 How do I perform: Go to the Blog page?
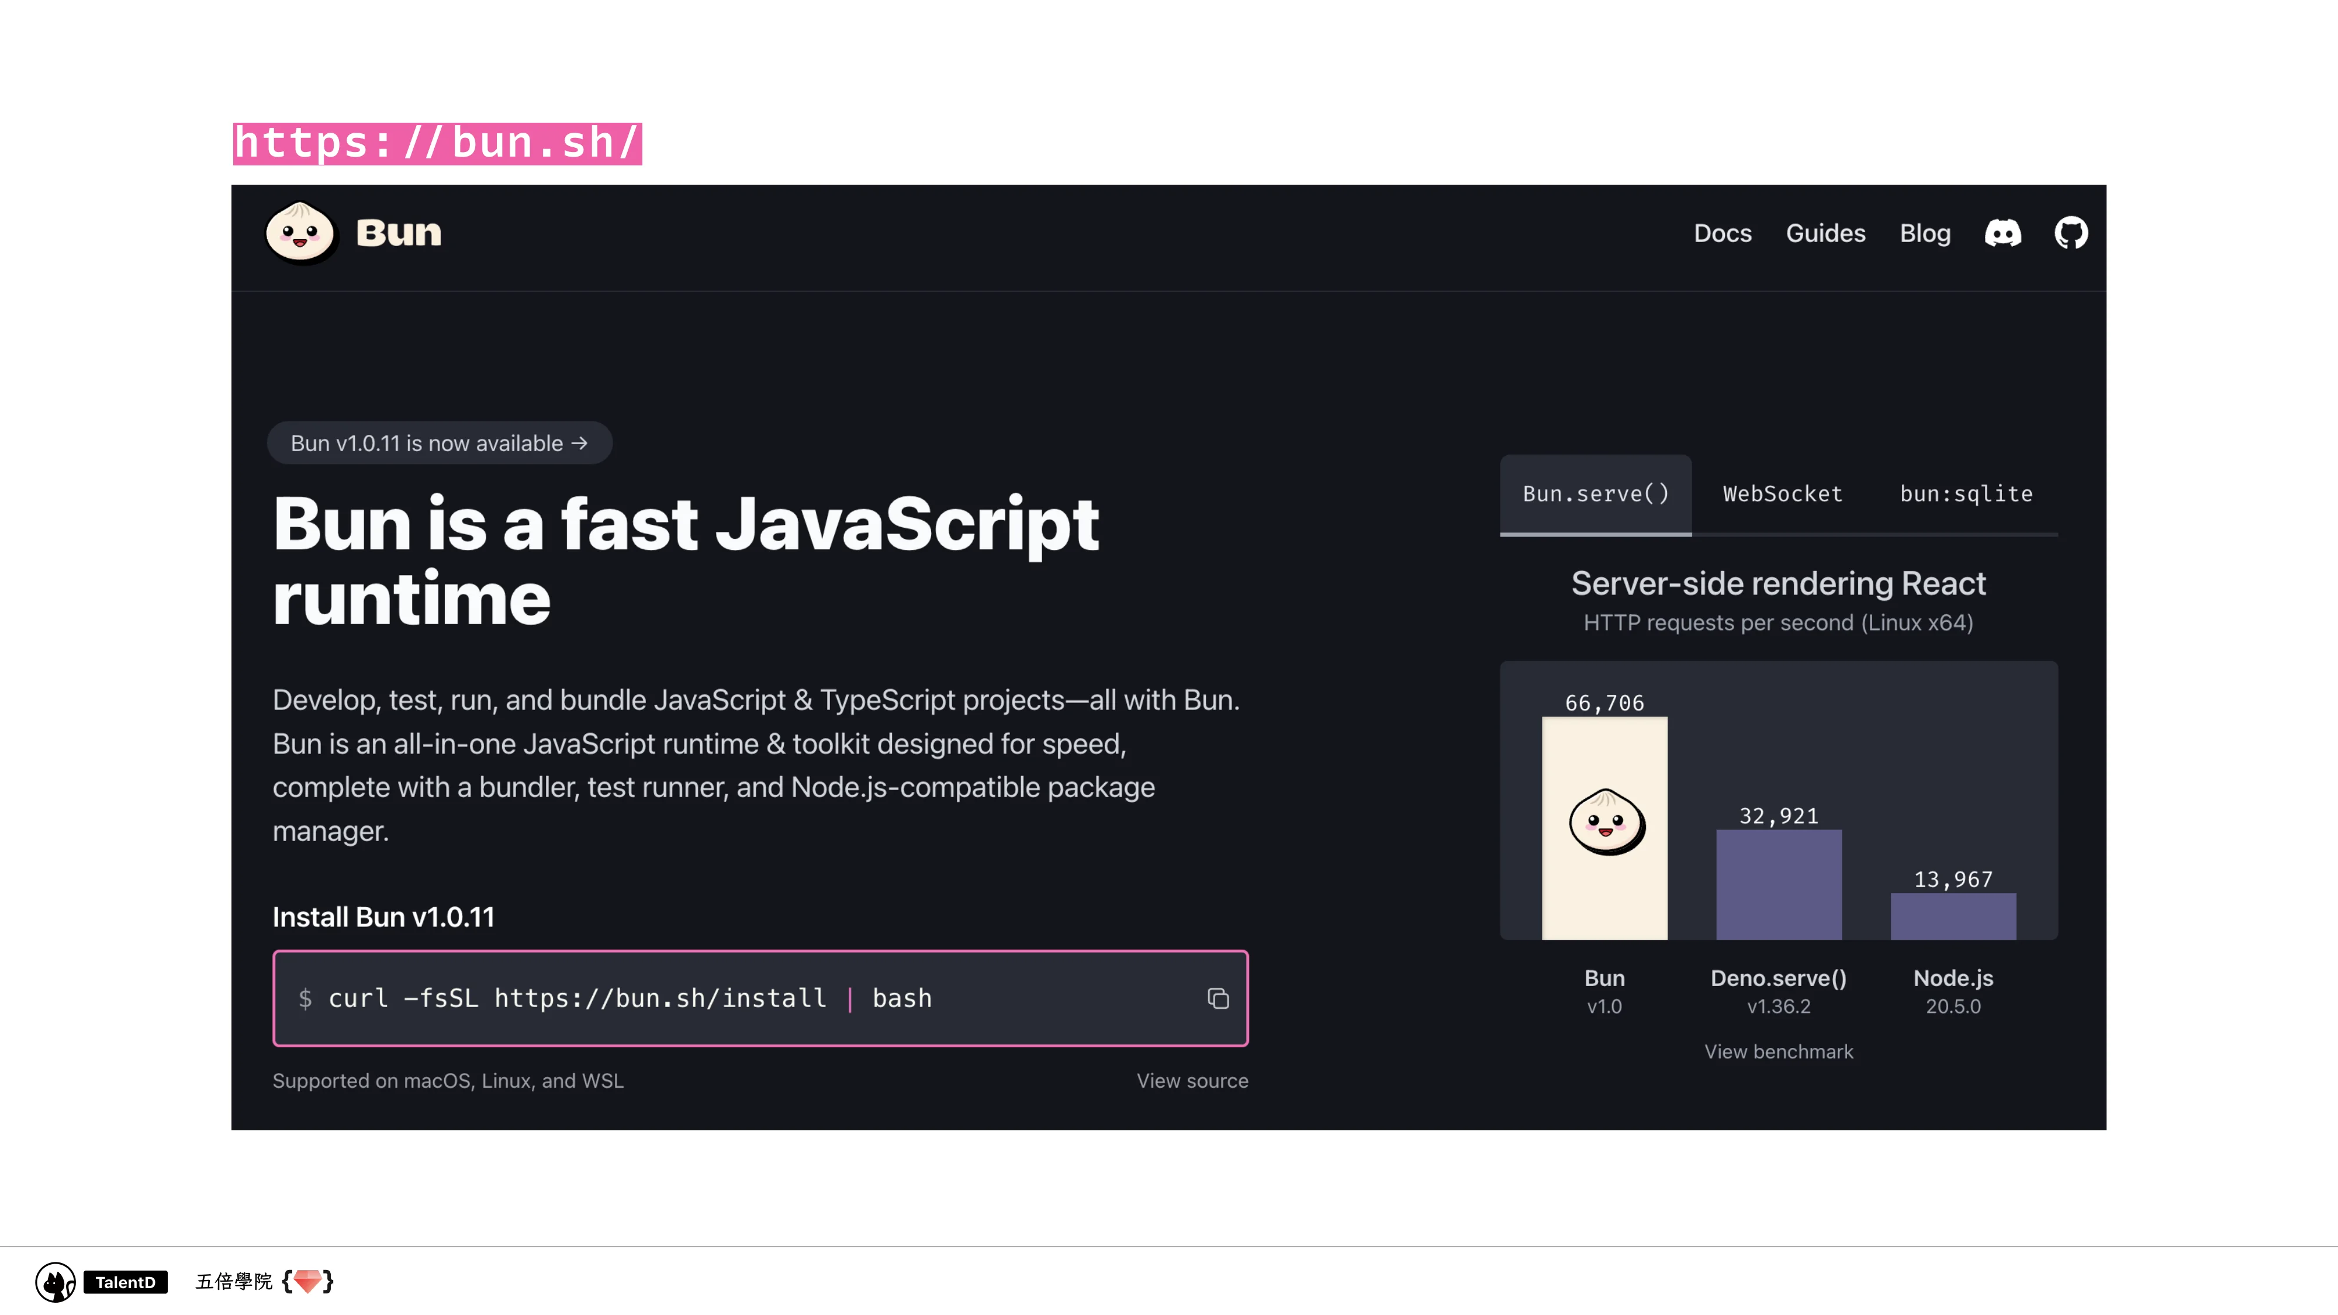pos(1924,233)
